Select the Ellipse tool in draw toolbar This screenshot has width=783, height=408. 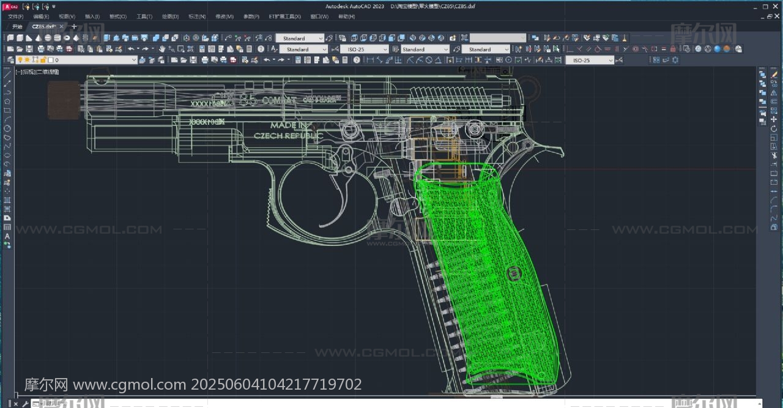[7, 155]
